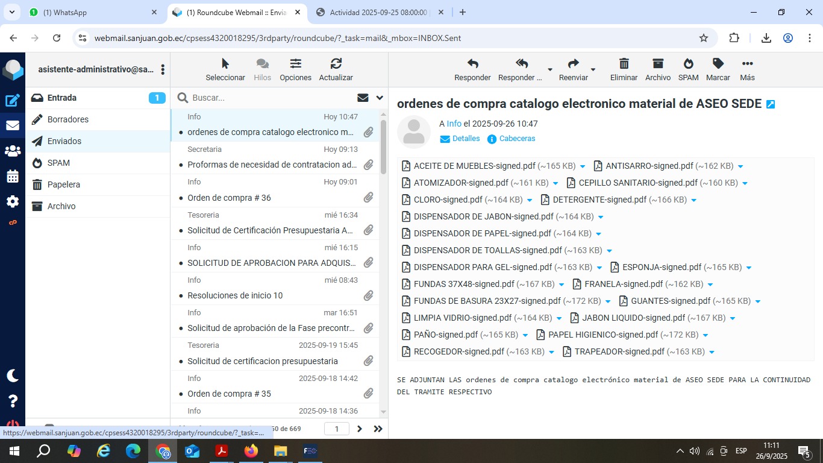Click the Cabeceras headers link
Screen dimensions: 823x463
coord(517,139)
